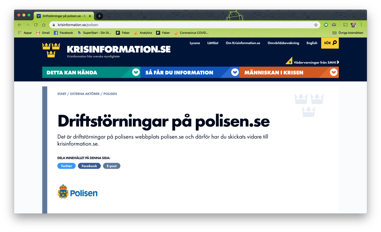Image resolution: width=381 pixels, height=232 pixels.
Task: Click the DELA INNEHÅLLET PÅ DENNA SIDA label
Action: click(84, 158)
